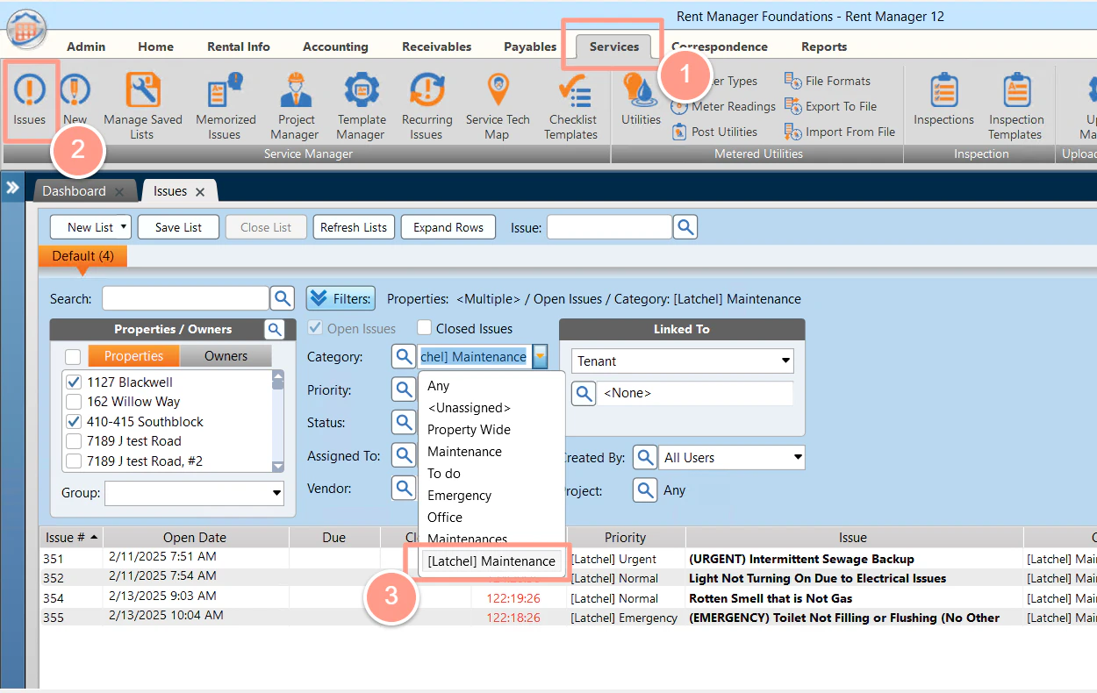The width and height of the screenshot is (1097, 693).
Task: Click the Rent Manager application logo
Action: pos(27,28)
